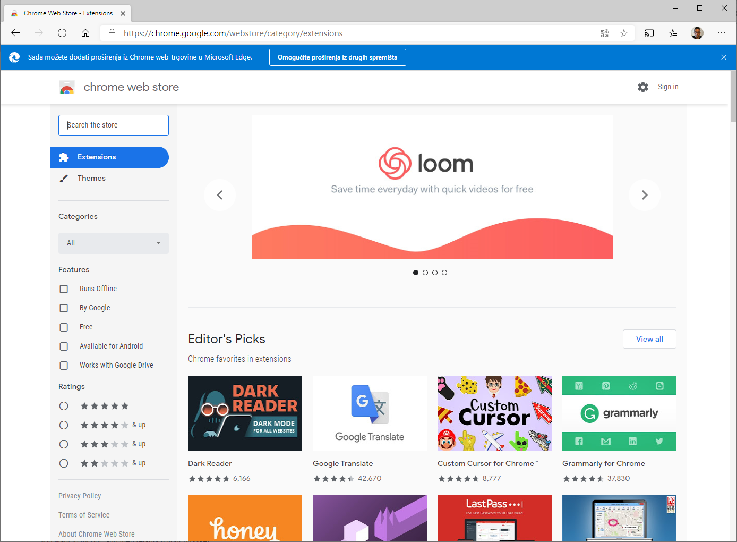Viewport: 737px width, 542px height.
Task: Jump to first carousel dot
Action: click(416, 273)
